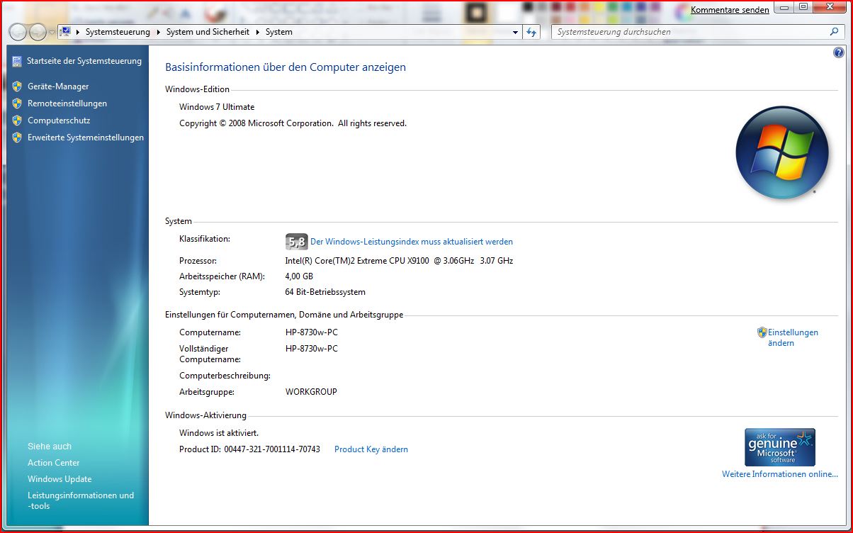Click the Windows logo image
Viewport: 853px width, 533px height.
(x=782, y=152)
